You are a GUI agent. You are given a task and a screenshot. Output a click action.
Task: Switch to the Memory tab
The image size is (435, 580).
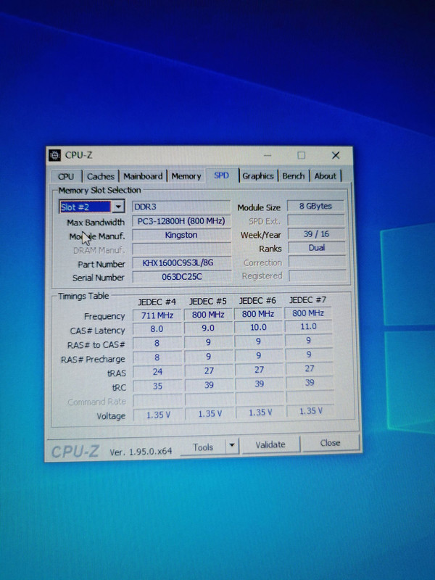[x=186, y=176]
